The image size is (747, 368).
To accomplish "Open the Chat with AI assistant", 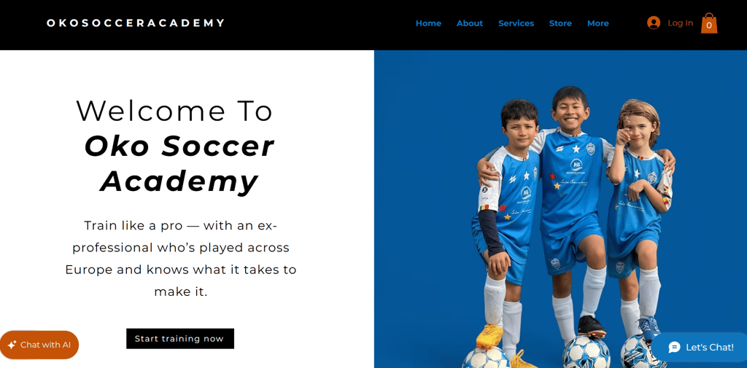I will coord(39,345).
